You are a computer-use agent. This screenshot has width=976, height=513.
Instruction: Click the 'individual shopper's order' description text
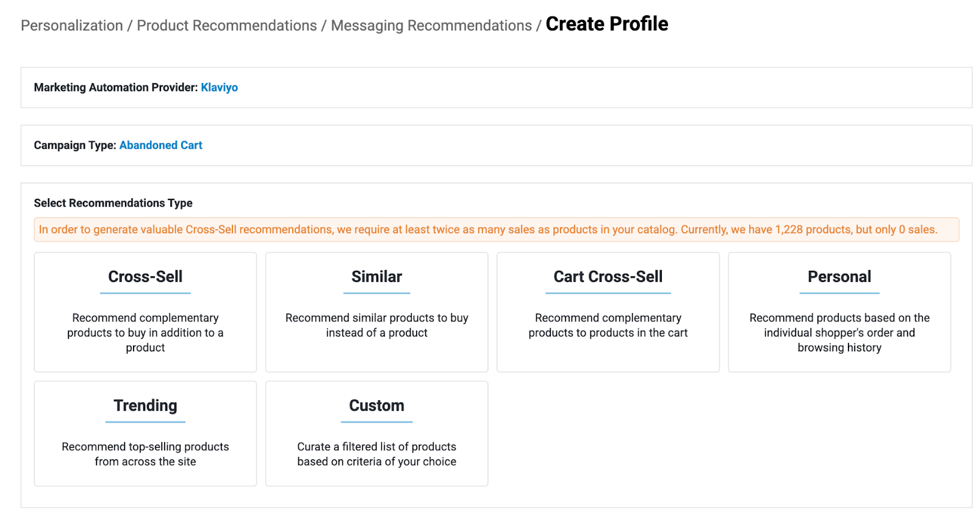[x=839, y=332]
